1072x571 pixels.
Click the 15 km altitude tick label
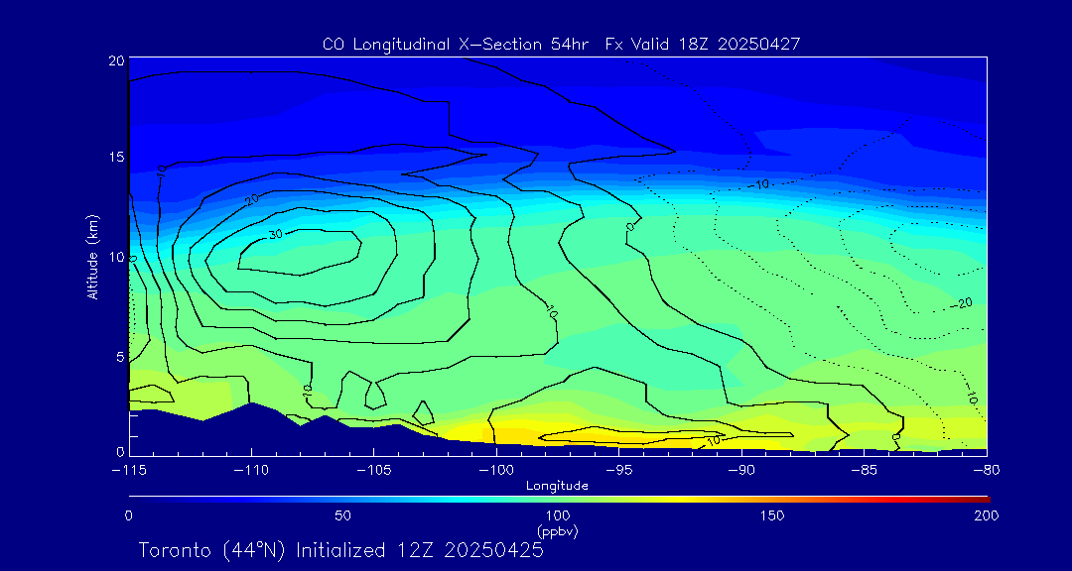[116, 157]
